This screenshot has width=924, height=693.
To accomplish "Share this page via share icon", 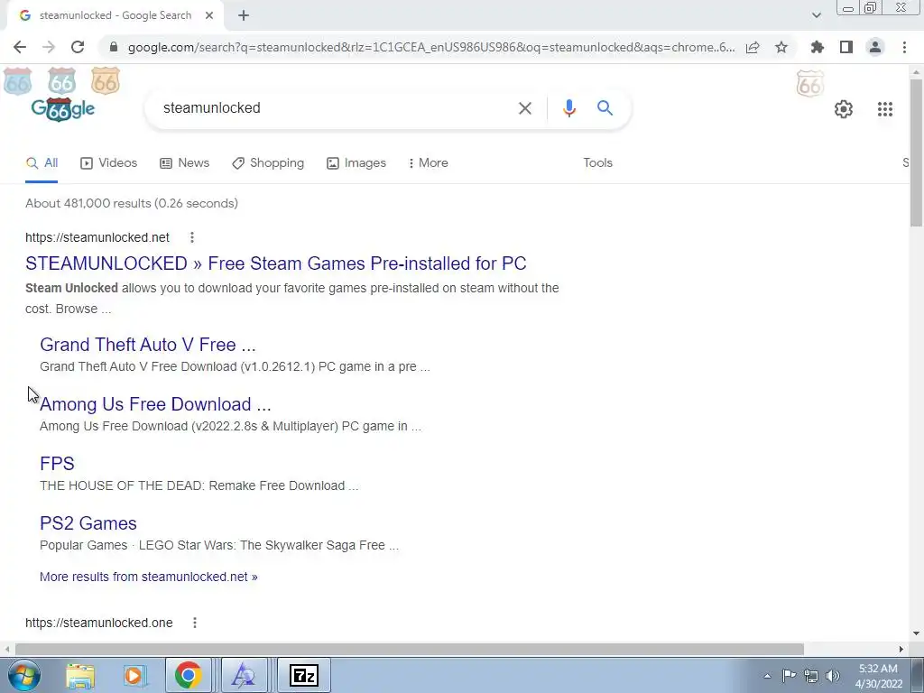I will pos(753,47).
